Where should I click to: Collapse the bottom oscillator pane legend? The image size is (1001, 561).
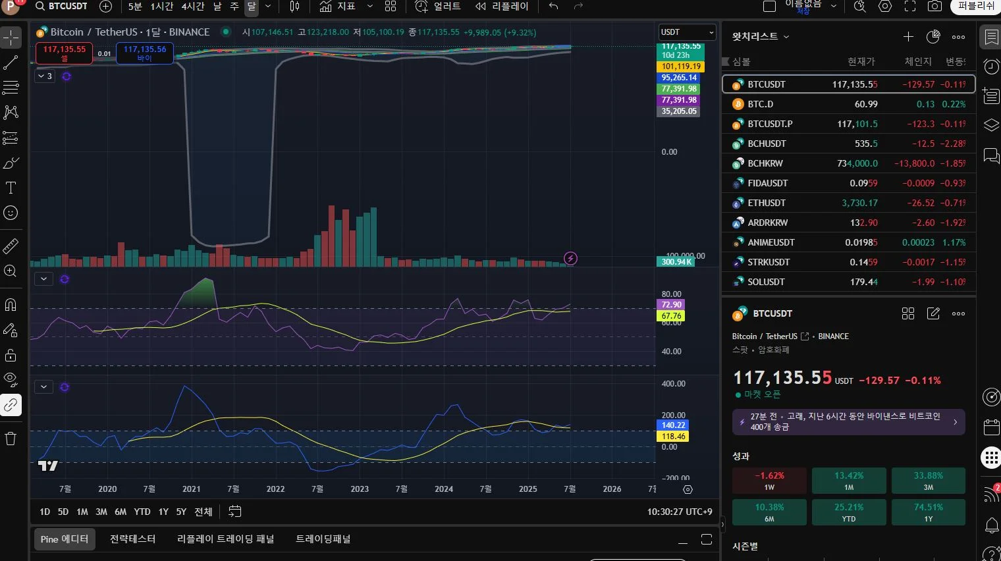tap(43, 387)
